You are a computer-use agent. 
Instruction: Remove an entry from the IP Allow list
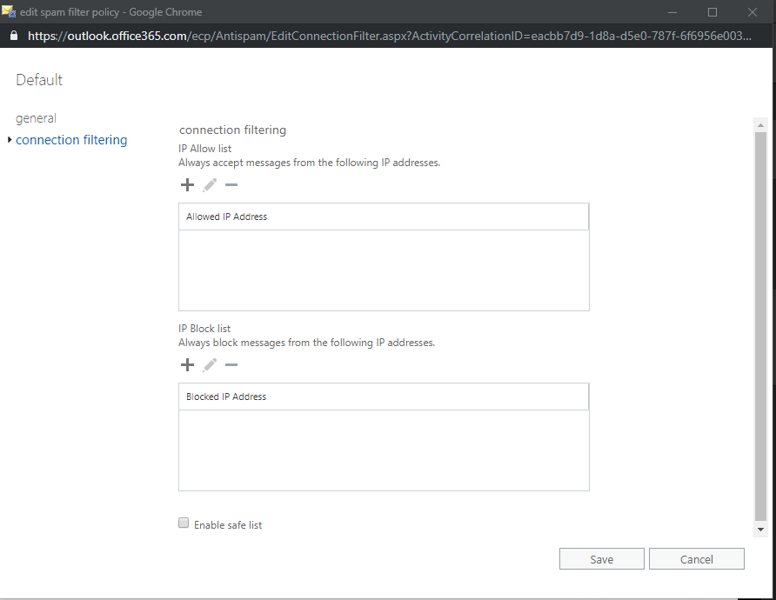[231, 184]
